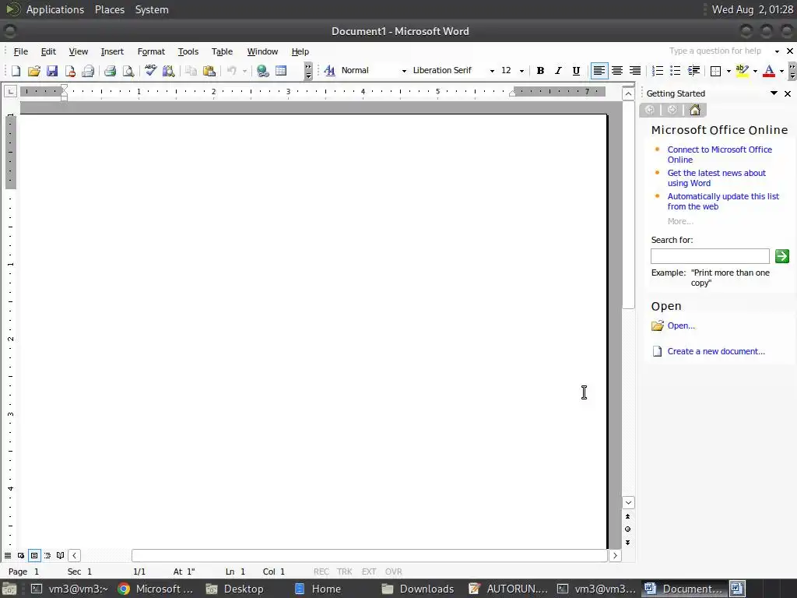797x598 pixels.
Task: Open font size 12 dropdown
Action: (521, 71)
